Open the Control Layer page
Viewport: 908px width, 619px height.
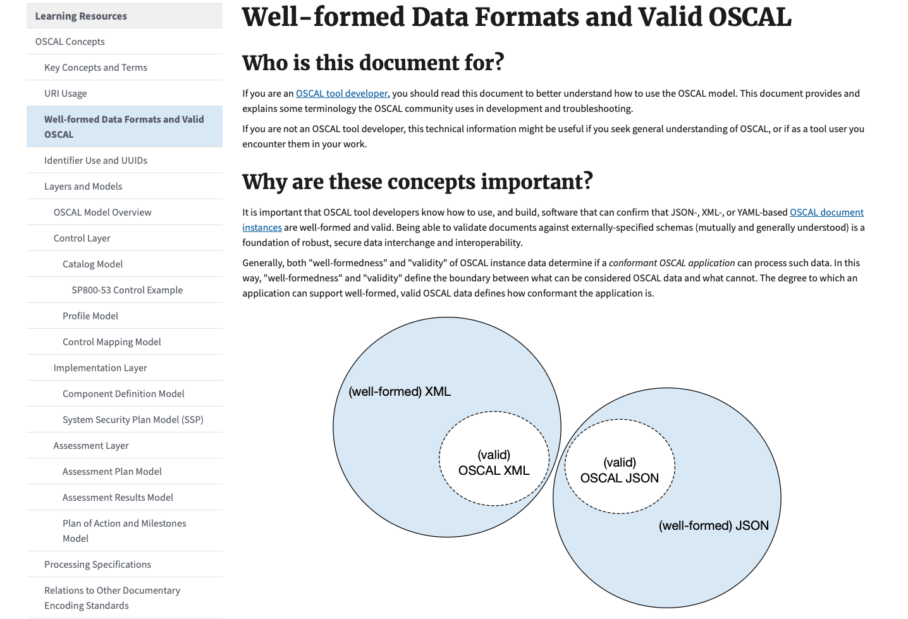82,238
